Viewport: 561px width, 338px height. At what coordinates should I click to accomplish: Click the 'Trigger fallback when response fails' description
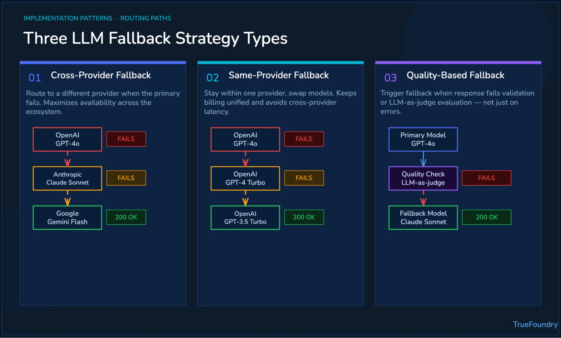click(457, 102)
